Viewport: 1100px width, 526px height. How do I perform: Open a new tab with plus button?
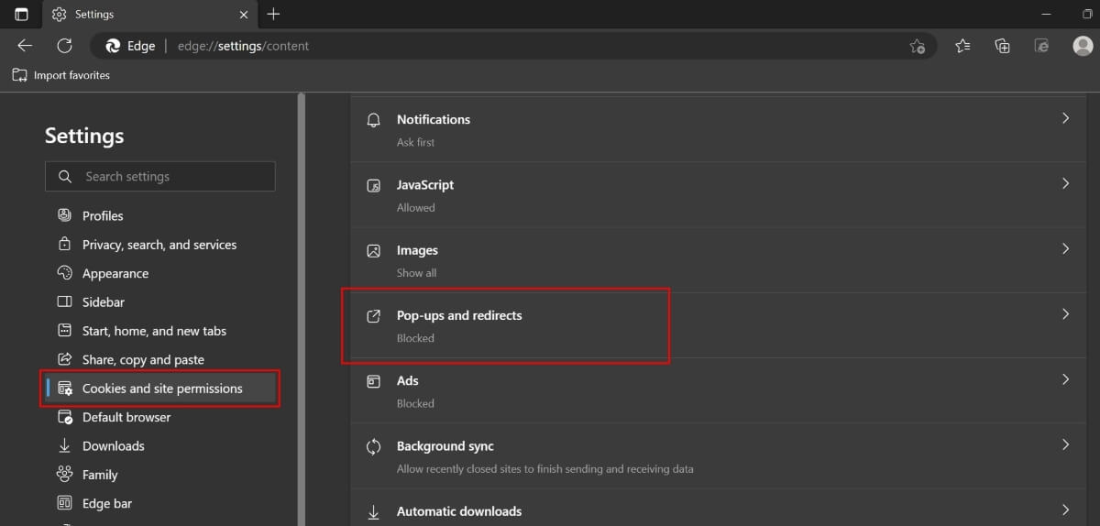click(x=273, y=15)
